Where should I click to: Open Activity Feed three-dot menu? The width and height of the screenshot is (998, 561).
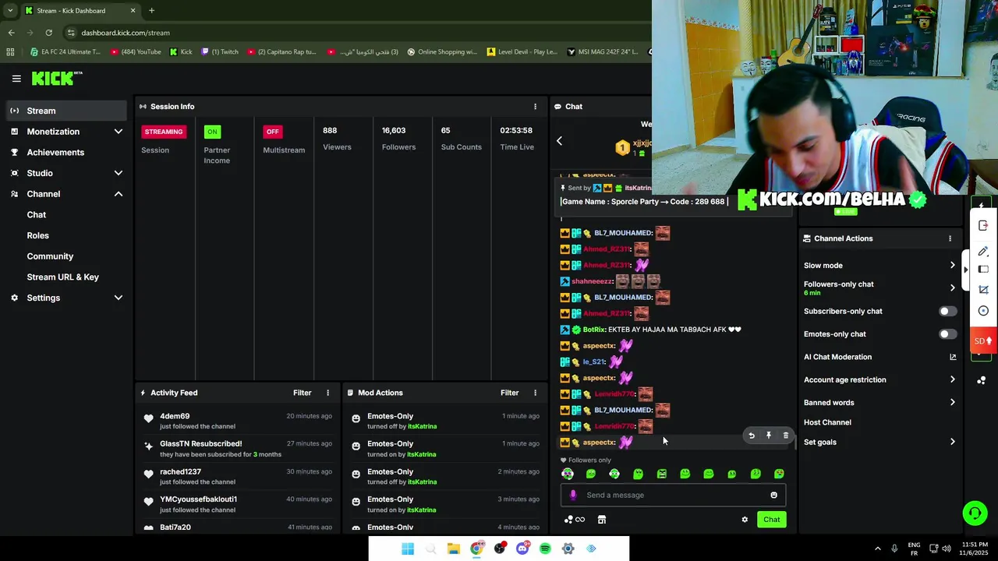click(327, 393)
